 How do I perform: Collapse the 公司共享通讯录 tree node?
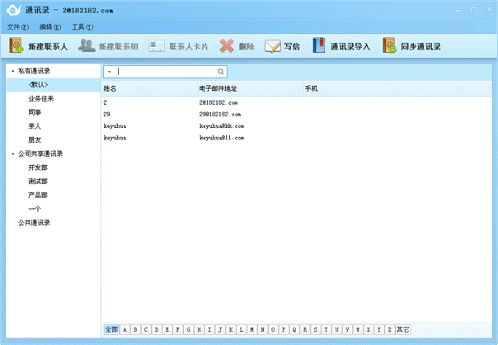click(12, 154)
